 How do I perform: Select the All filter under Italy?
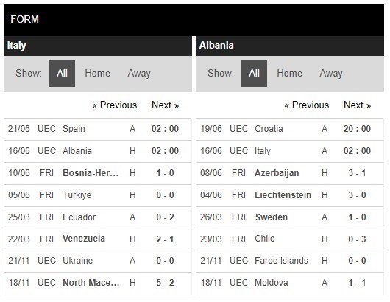point(63,74)
